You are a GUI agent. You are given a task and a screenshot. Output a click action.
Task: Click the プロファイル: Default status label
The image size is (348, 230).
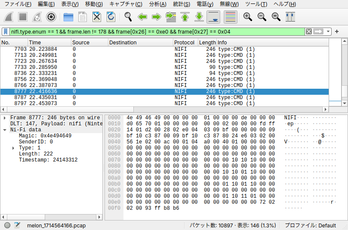pyautogui.click(x=310, y=225)
